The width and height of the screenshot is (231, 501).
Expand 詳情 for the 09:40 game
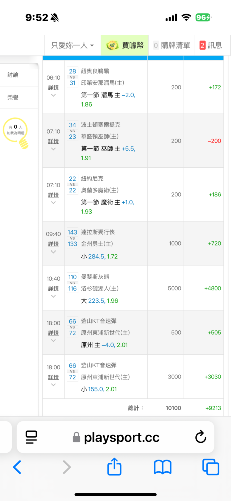coord(53,244)
